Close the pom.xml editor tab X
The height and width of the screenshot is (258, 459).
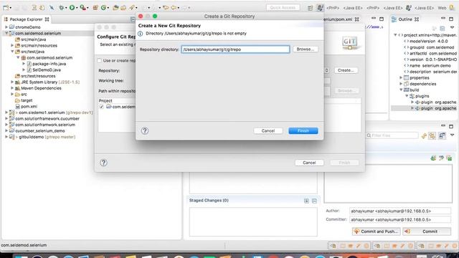pos(357,19)
